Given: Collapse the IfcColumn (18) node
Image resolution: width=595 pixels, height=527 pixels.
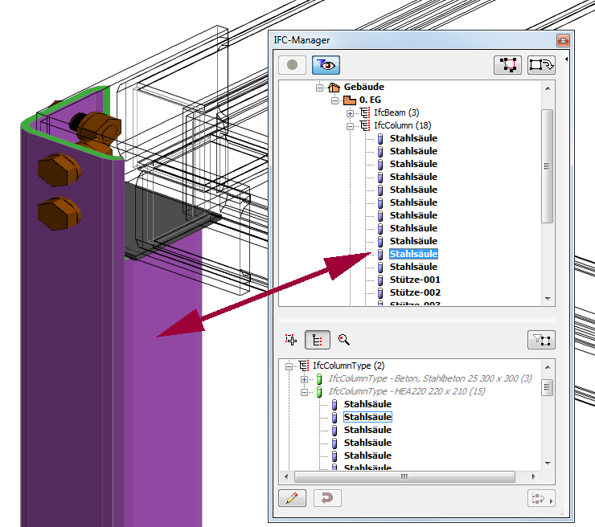Looking at the screenshot, I should (350, 126).
